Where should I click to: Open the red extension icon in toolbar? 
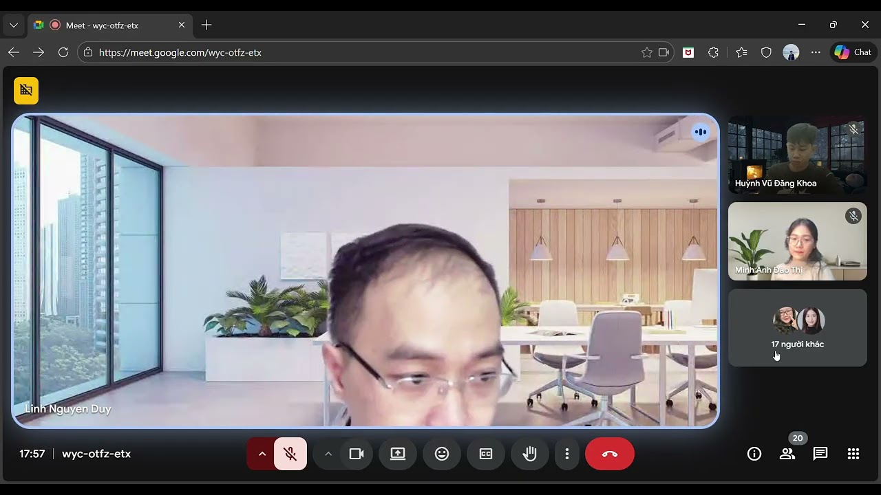pyautogui.click(x=688, y=52)
